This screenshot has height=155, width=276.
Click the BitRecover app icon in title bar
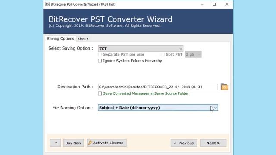(47, 4)
